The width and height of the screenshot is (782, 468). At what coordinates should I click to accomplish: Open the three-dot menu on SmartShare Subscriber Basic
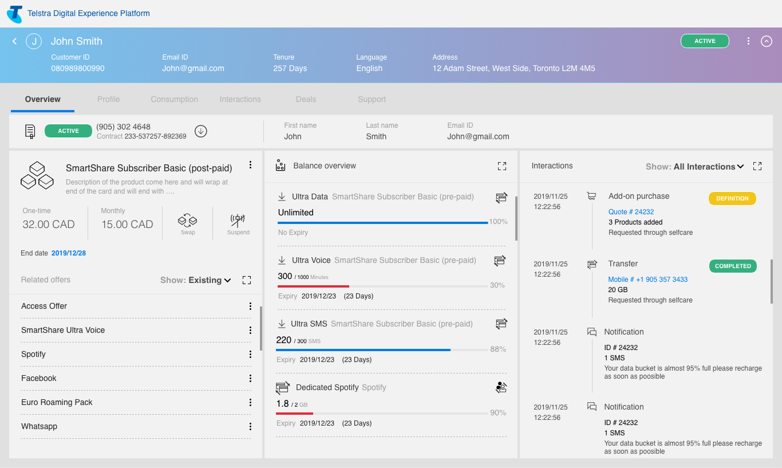point(250,164)
